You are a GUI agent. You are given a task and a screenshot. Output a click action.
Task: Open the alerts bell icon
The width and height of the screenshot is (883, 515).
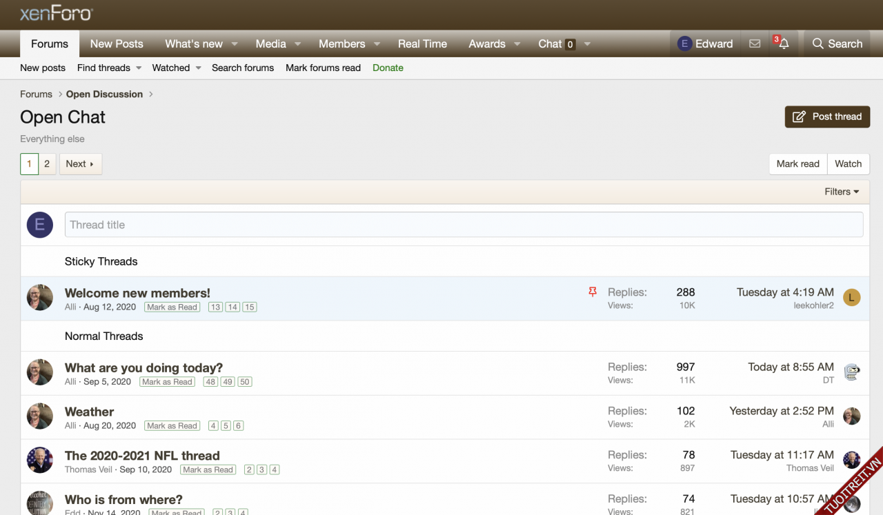pyautogui.click(x=784, y=43)
